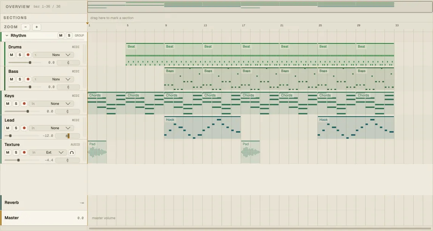
Task: Mute the Texture track
Action: [x=8, y=152]
